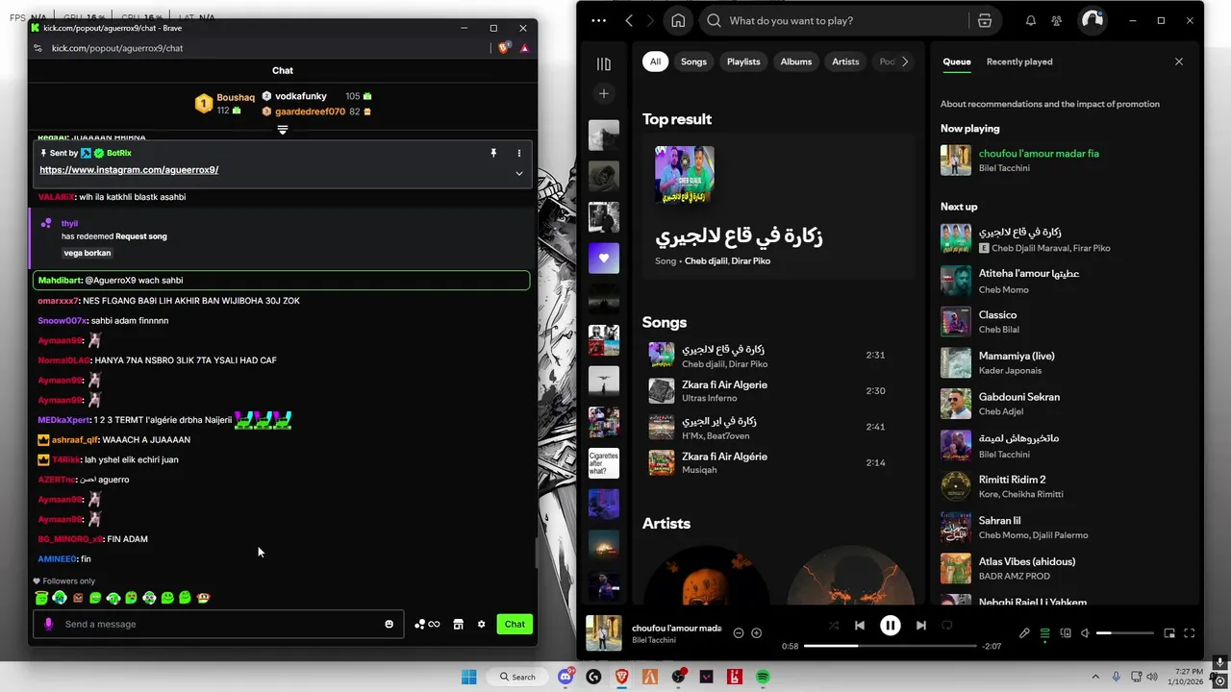Image resolution: width=1231 pixels, height=692 pixels.
Task: Switch to the Recently played tab
Action: coord(1019,62)
